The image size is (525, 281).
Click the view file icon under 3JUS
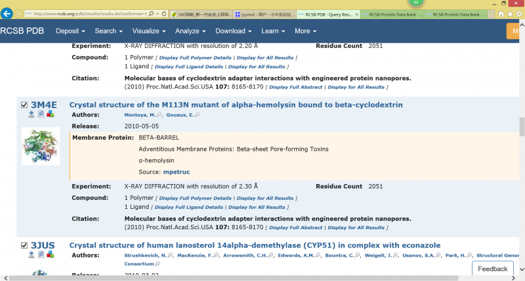(41, 255)
